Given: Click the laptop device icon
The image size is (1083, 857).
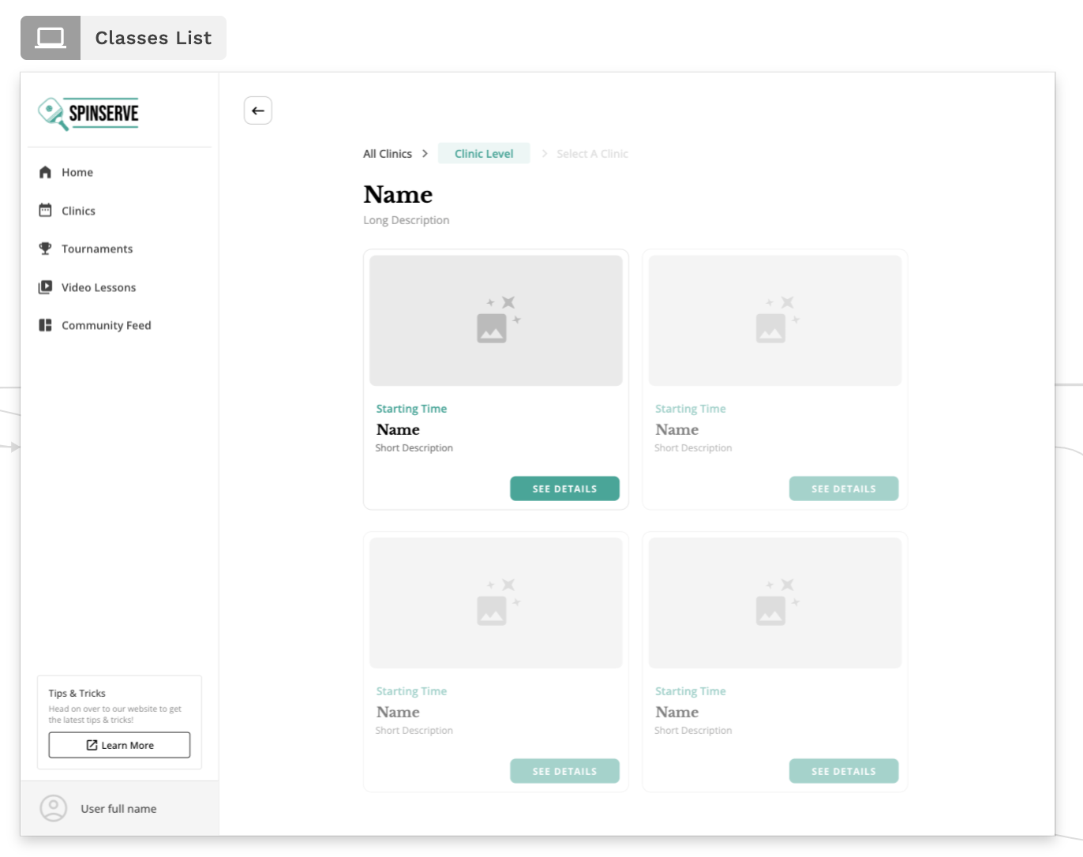Looking at the screenshot, I should [51, 38].
